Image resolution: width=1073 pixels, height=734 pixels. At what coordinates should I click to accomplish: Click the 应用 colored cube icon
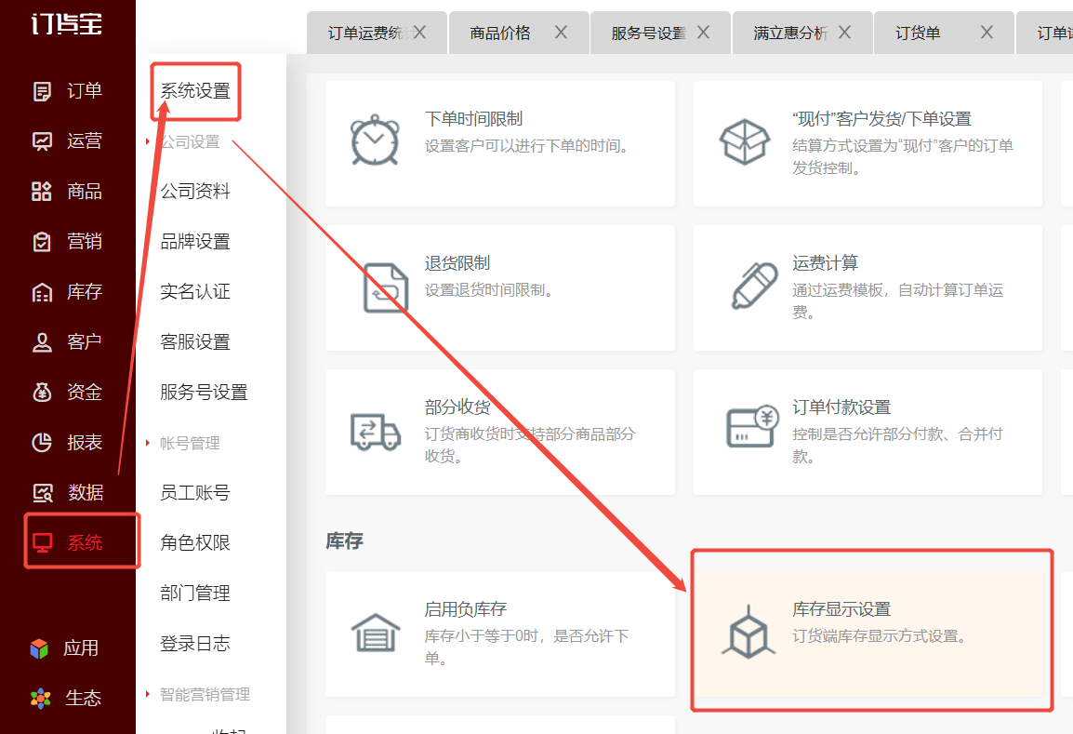pyautogui.click(x=40, y=648)
